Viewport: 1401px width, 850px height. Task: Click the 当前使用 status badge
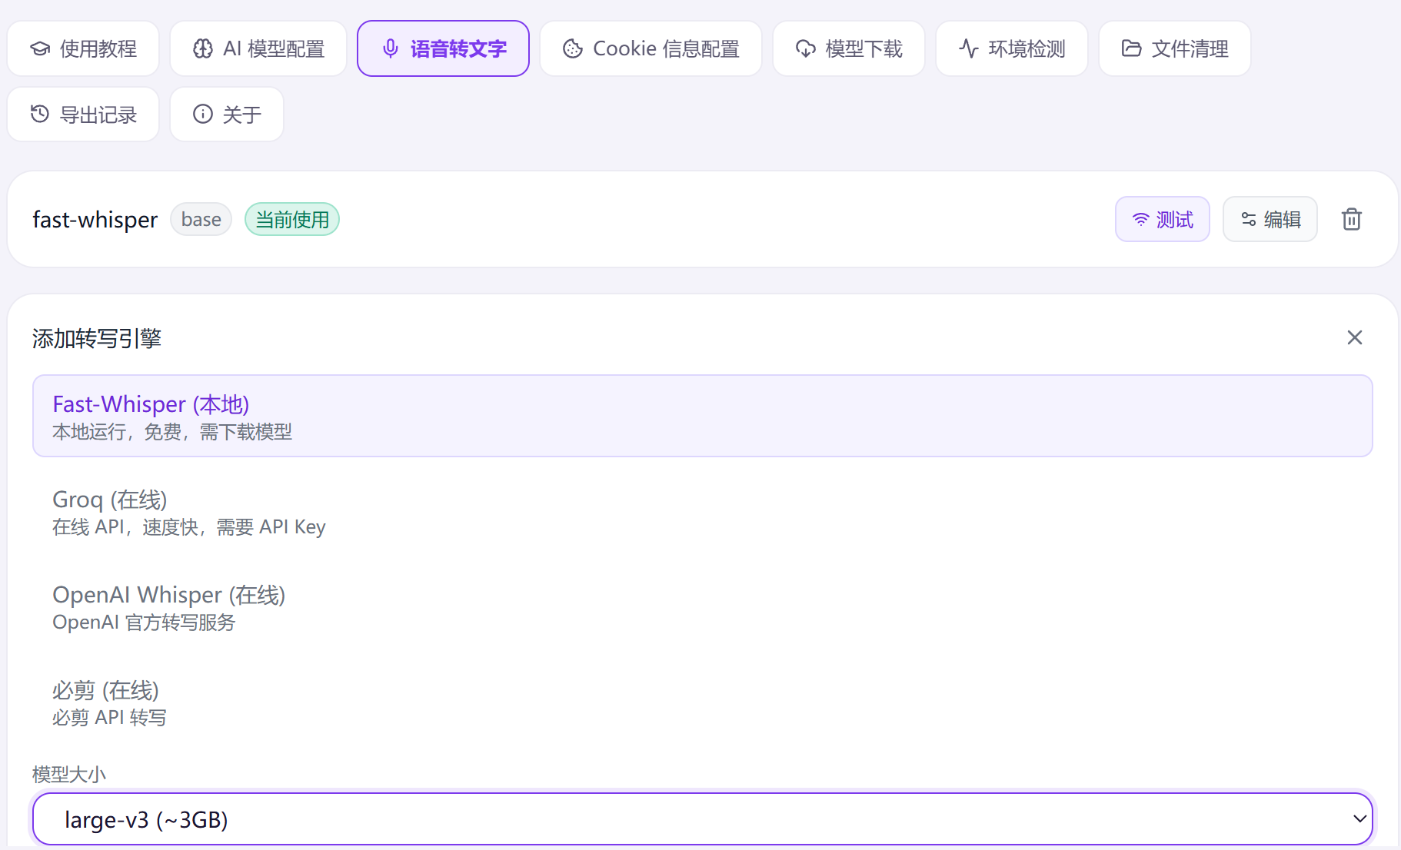coord(292,219)
